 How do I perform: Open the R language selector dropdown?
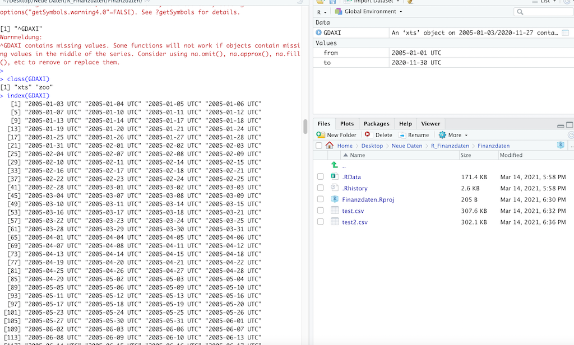point(321,12)
